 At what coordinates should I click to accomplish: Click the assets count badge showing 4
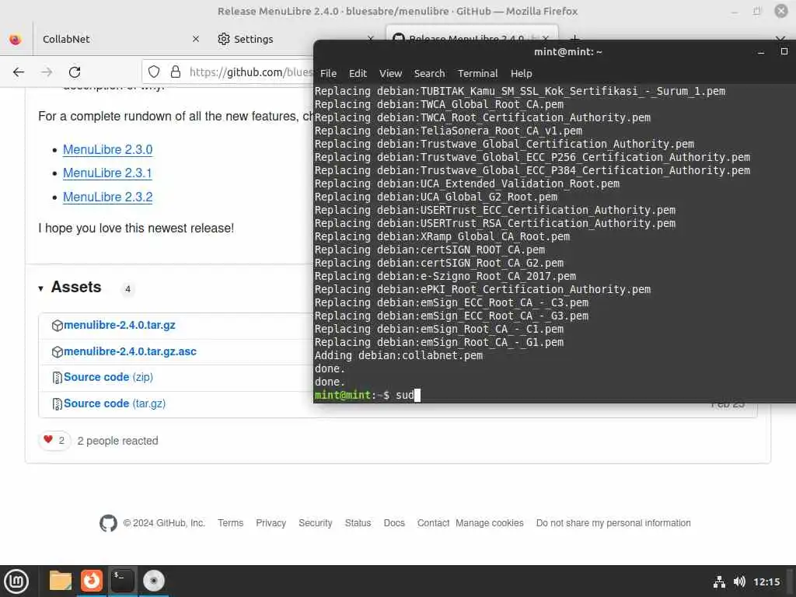(x=128, y=289)
